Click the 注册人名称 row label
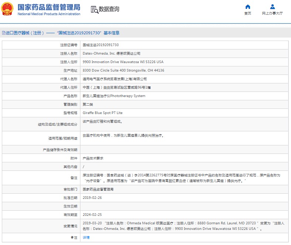Screen dimensions: 291x245 click(69, 54)
